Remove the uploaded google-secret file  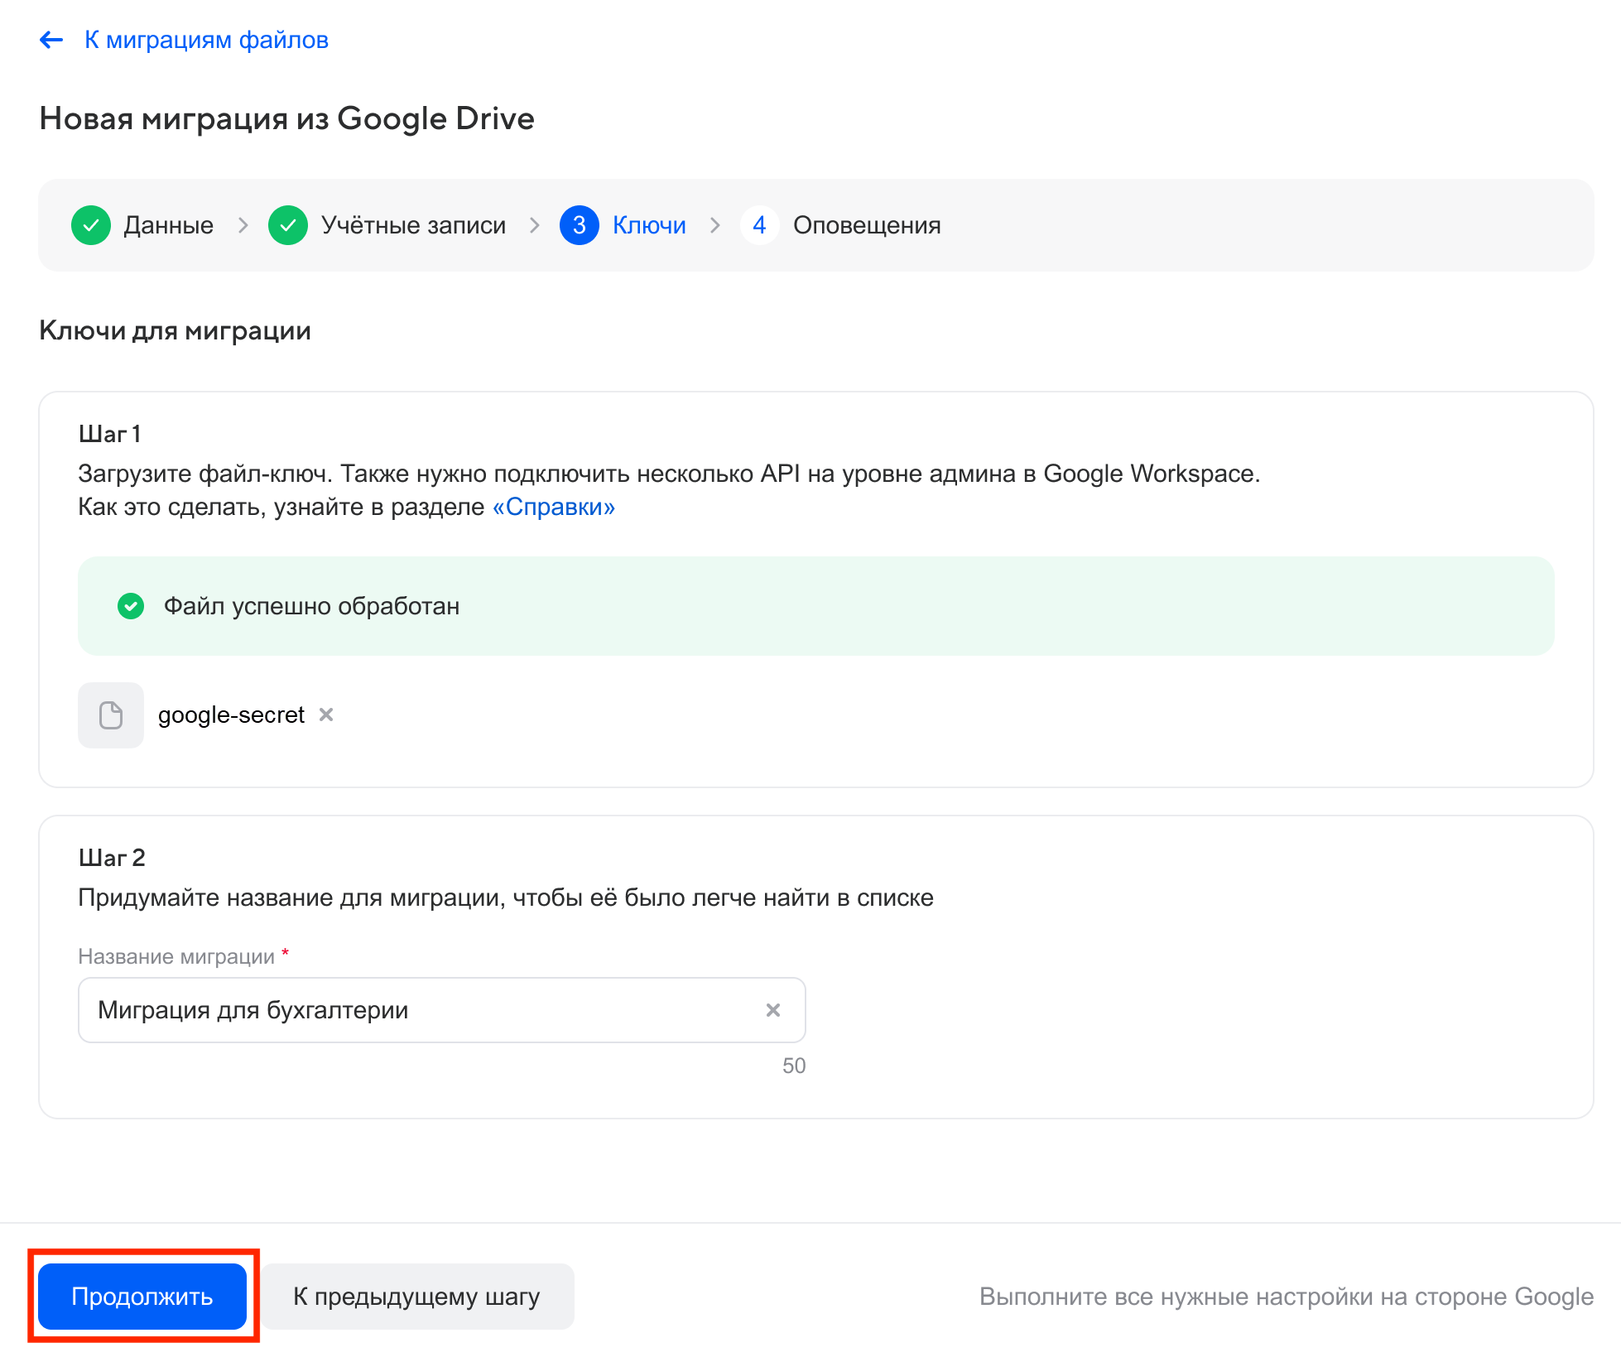click(325, 715)
